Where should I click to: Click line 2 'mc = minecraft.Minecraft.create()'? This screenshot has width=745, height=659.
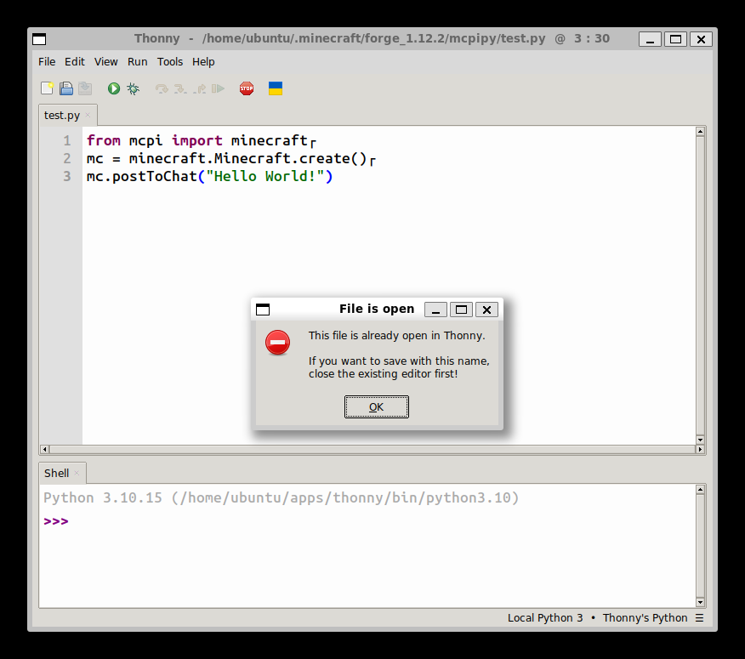[227, 159]
